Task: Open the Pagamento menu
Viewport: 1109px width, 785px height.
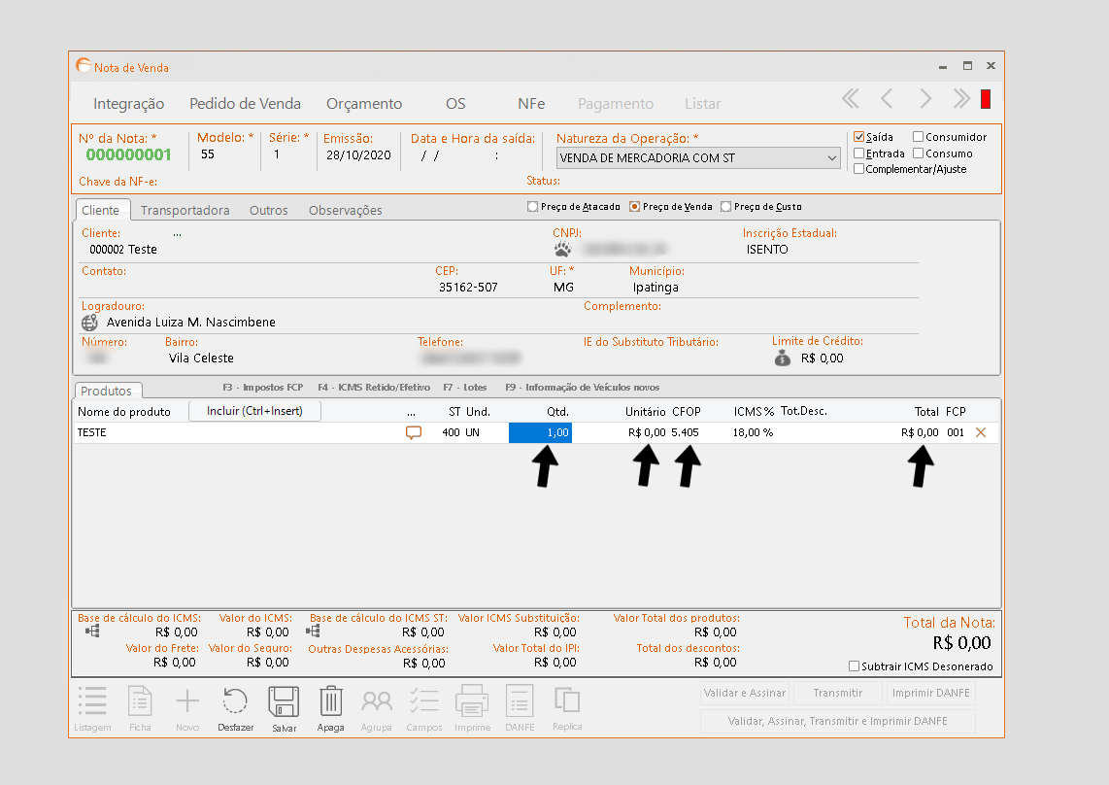Action: point(616,103)
